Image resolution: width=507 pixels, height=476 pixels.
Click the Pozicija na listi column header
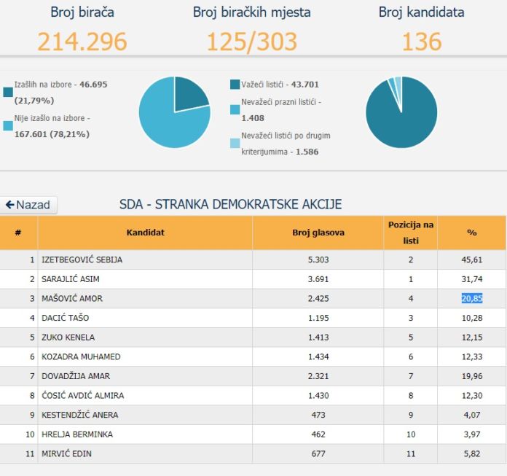pos(410,233)
